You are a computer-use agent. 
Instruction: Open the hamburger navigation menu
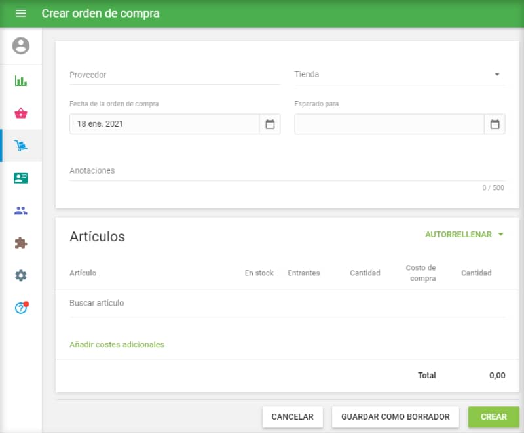pos(21,13)
